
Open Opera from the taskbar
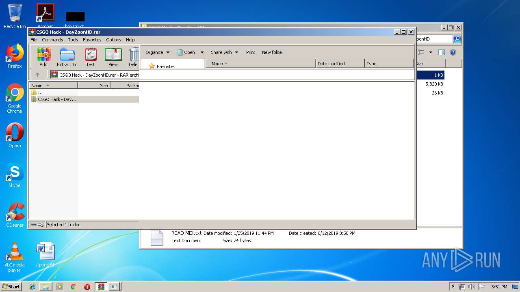87,286
